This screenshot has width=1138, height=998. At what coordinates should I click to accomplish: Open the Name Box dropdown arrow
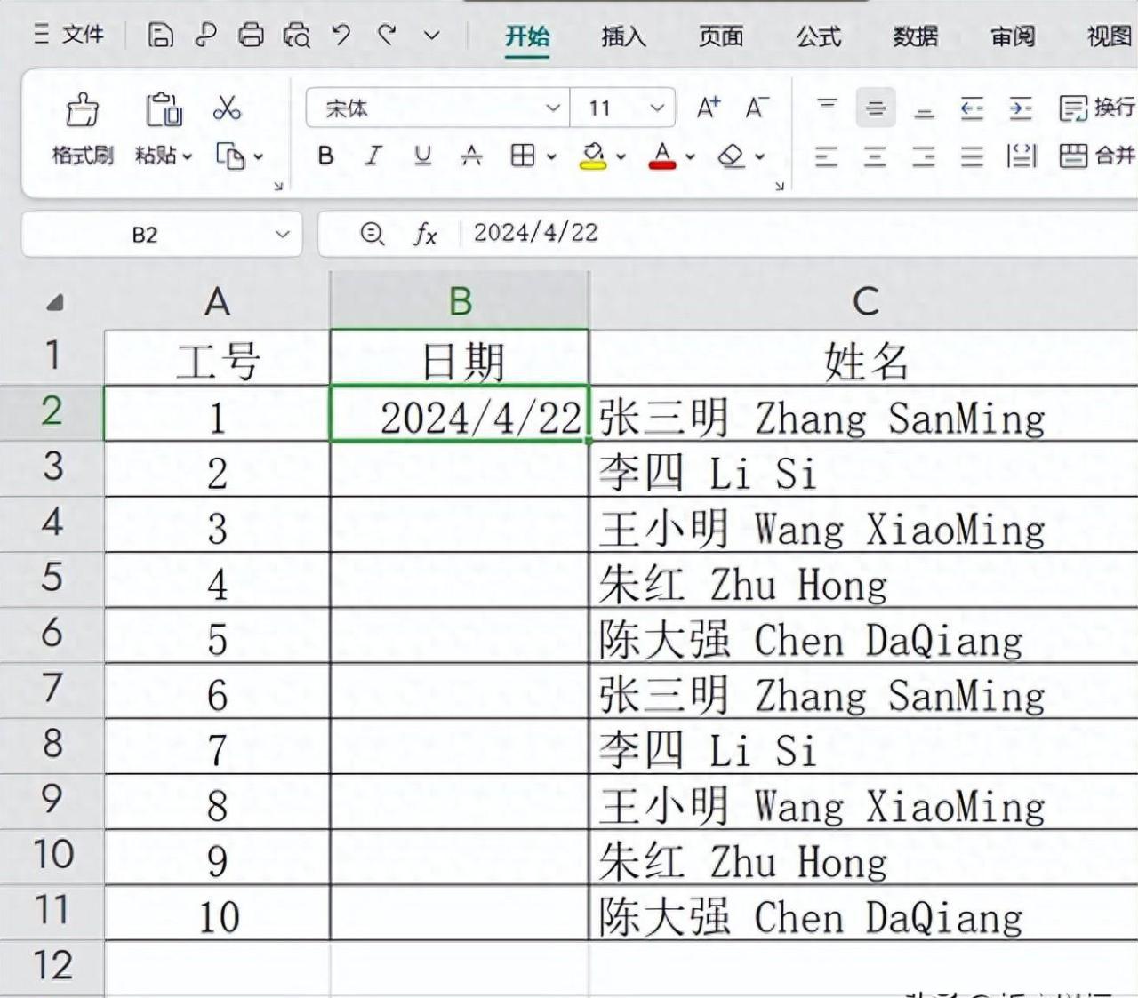pos(283,234)
